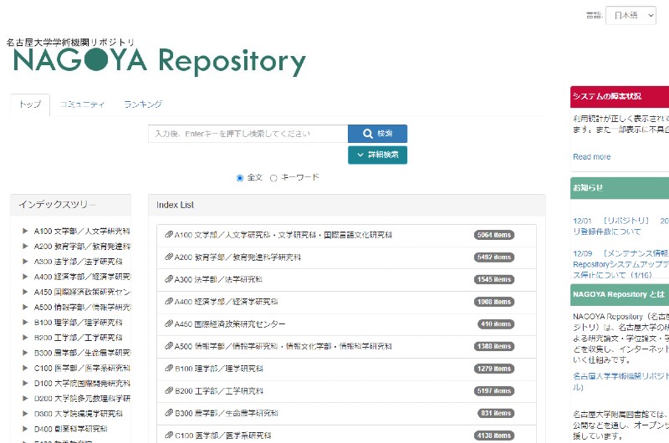The image size is (669, 443).
Task: Select the 全文 radio button
Action: [x=240, y=178]
